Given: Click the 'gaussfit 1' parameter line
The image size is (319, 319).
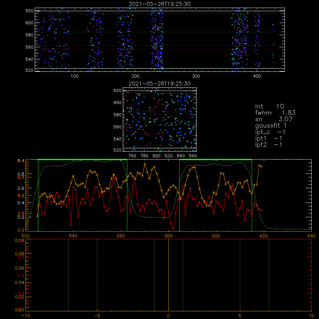Looking at the screenshot, I should pyautogui.click(x=271, y=126).
